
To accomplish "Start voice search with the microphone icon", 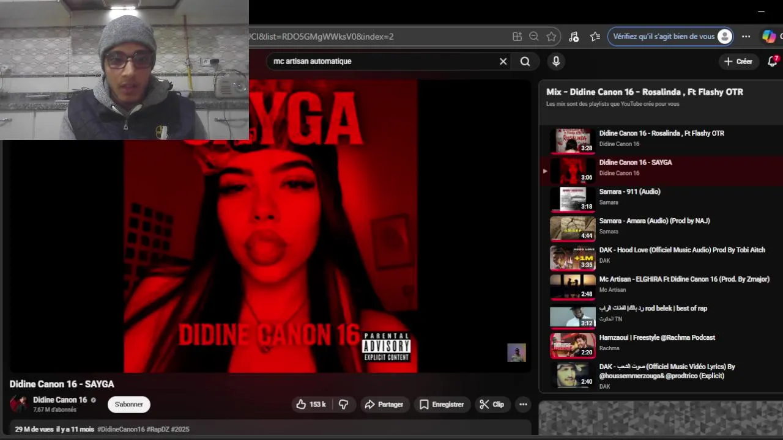I will click(556, 61).
